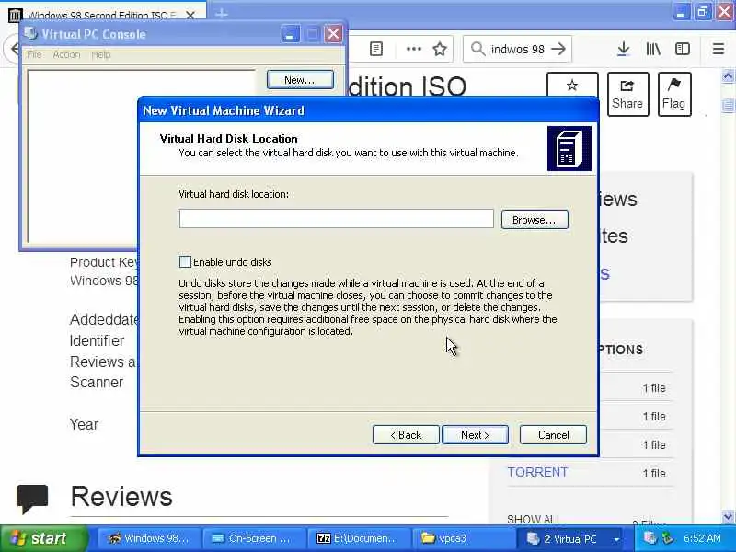This screenshot has width=736, height=552.
Task: Switch to the vpca3 folder taskbar button
Action: (x=463, y=538)
